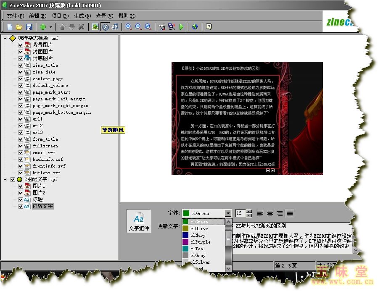This screenshot has height=291, width=378.
Task: Toggle checkbox for 2图配文字.tpf
Action: tap(13, 179)
